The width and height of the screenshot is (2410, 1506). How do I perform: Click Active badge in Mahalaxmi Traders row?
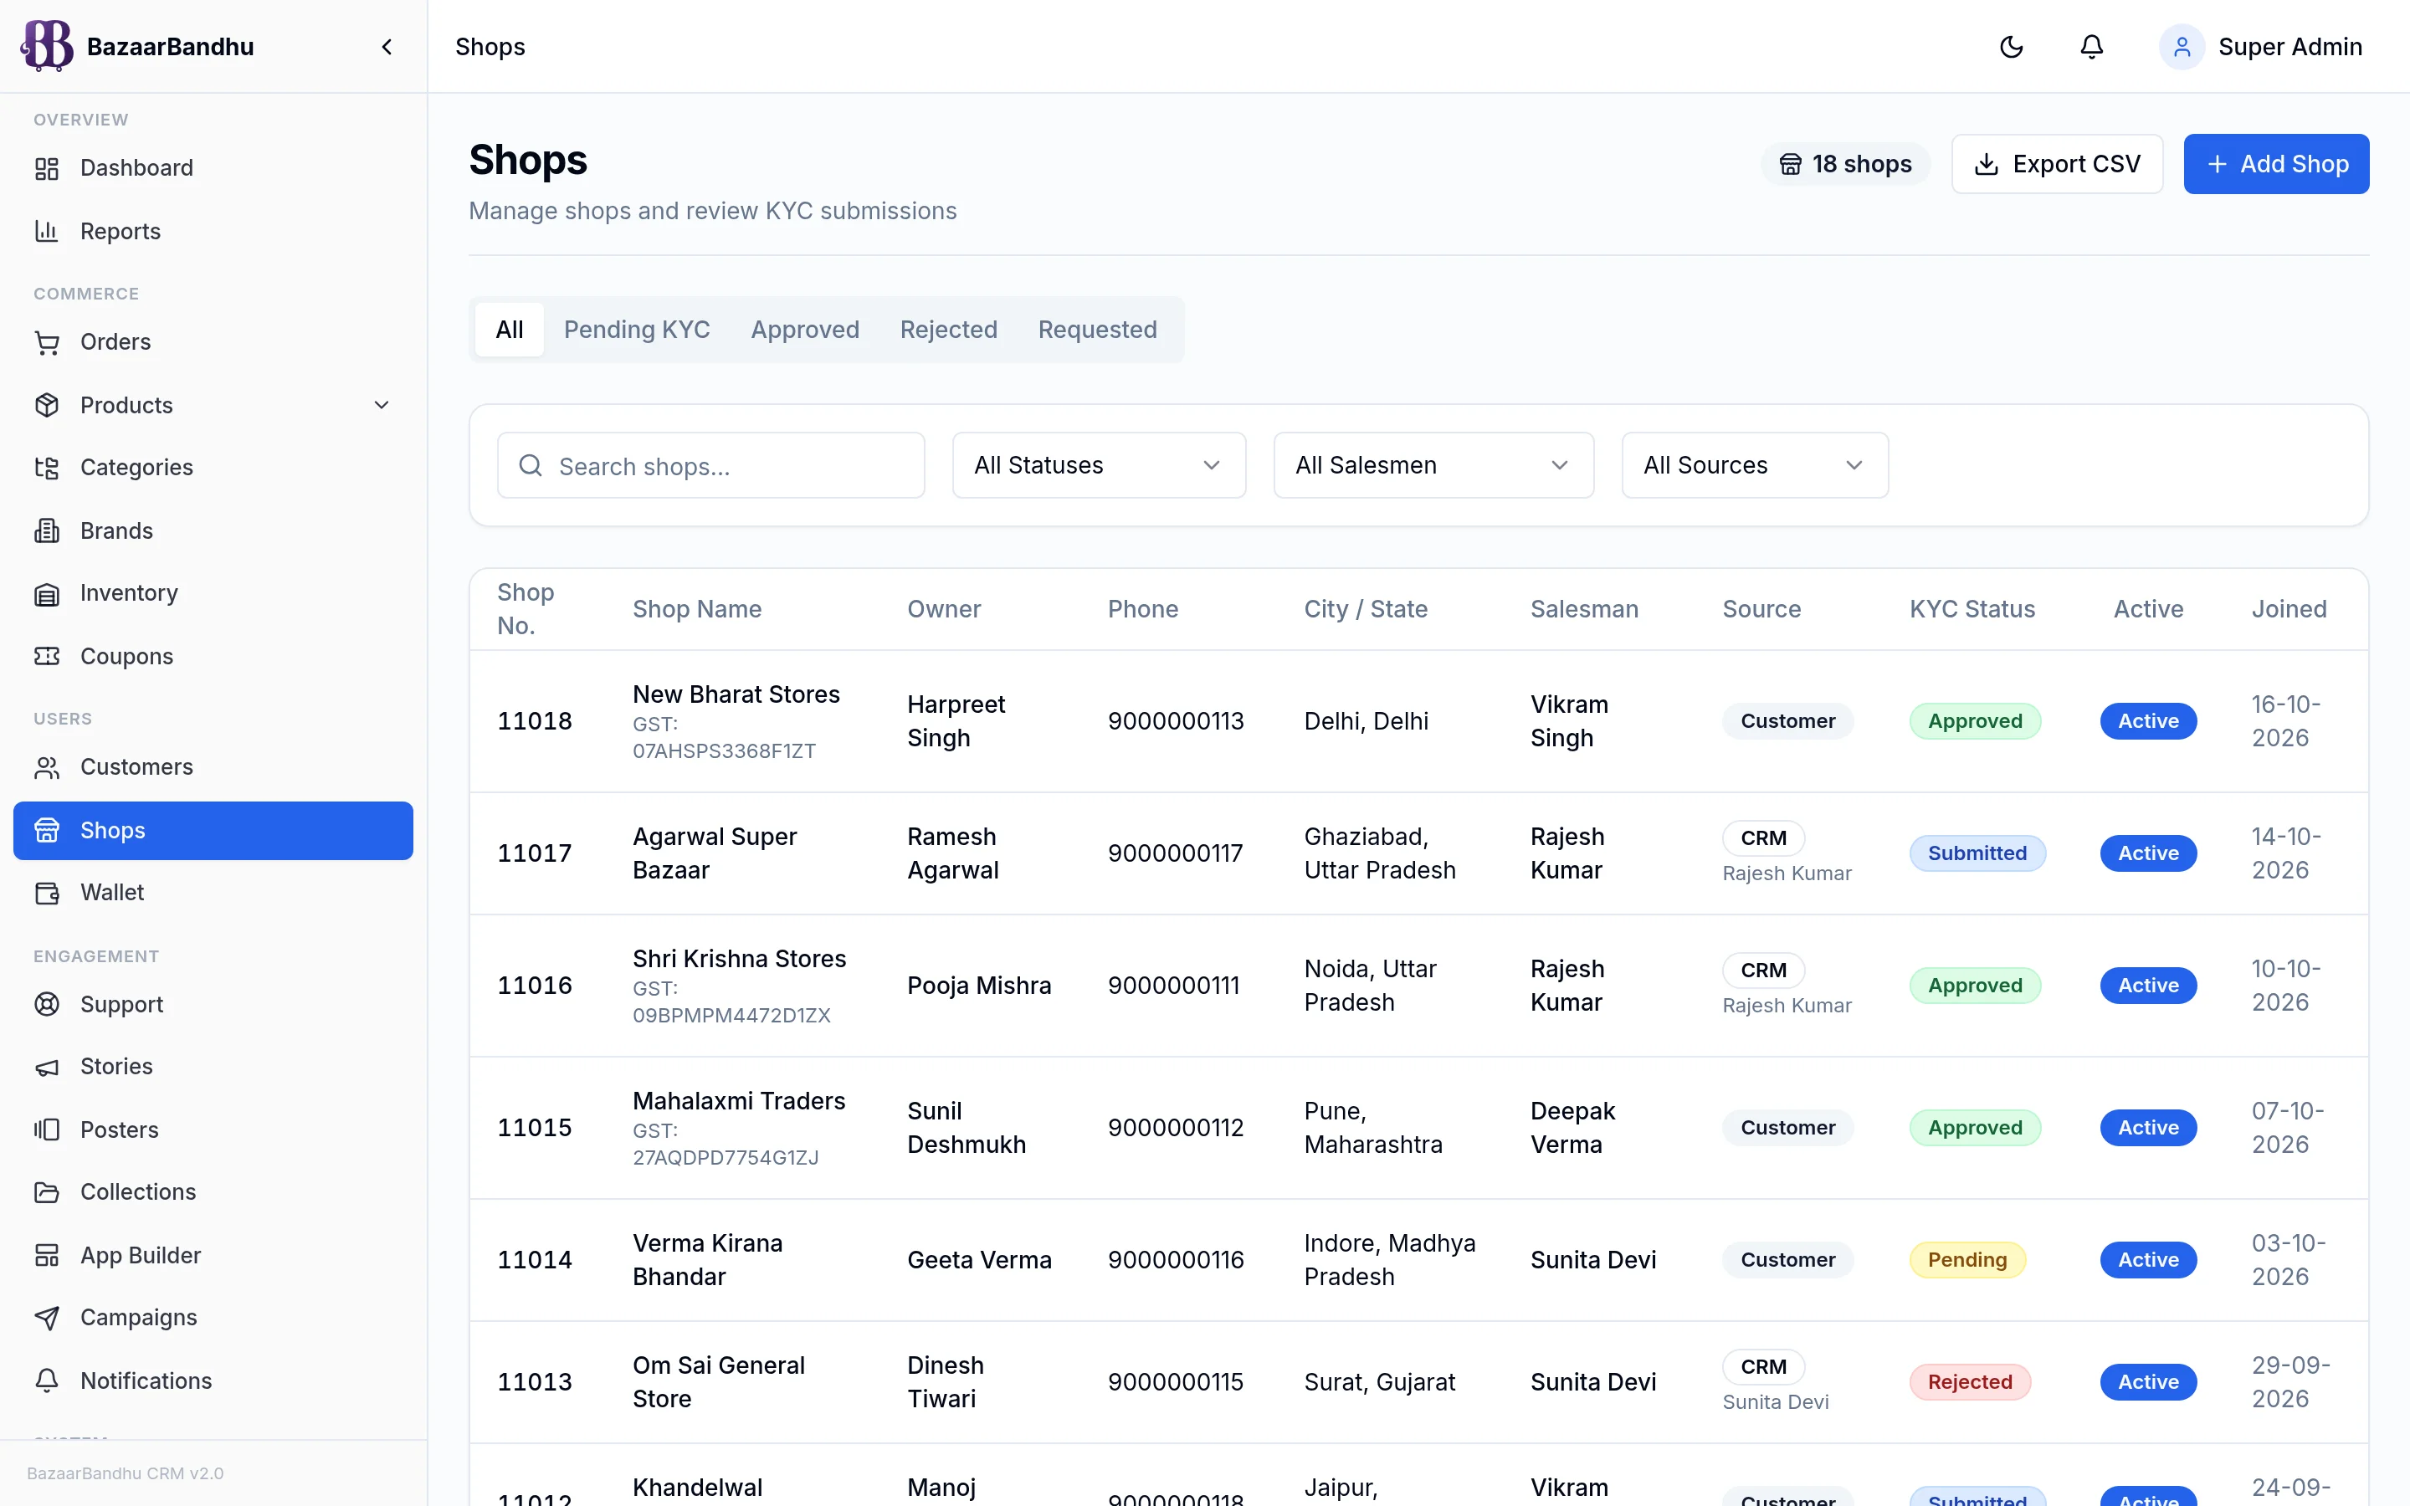[2148, 1128]
